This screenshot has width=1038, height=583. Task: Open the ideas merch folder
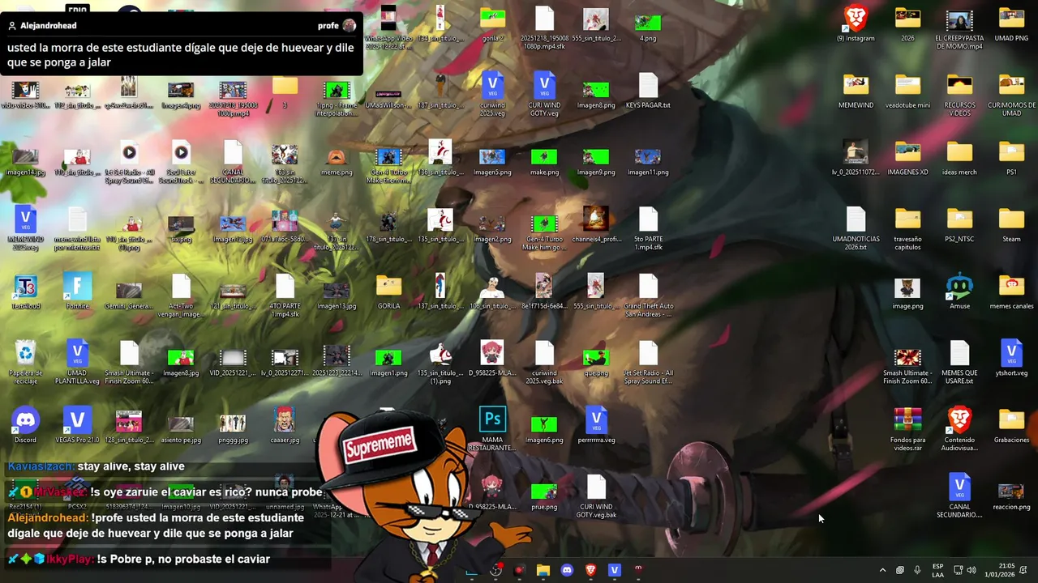tap(959, 159)
